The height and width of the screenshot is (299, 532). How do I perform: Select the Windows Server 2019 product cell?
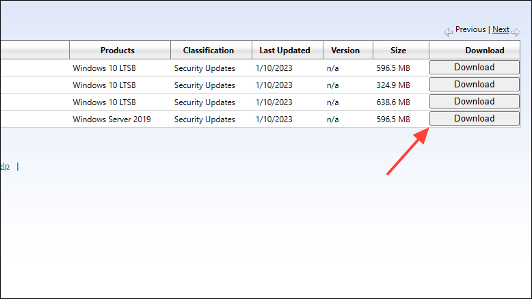(111, 119)
